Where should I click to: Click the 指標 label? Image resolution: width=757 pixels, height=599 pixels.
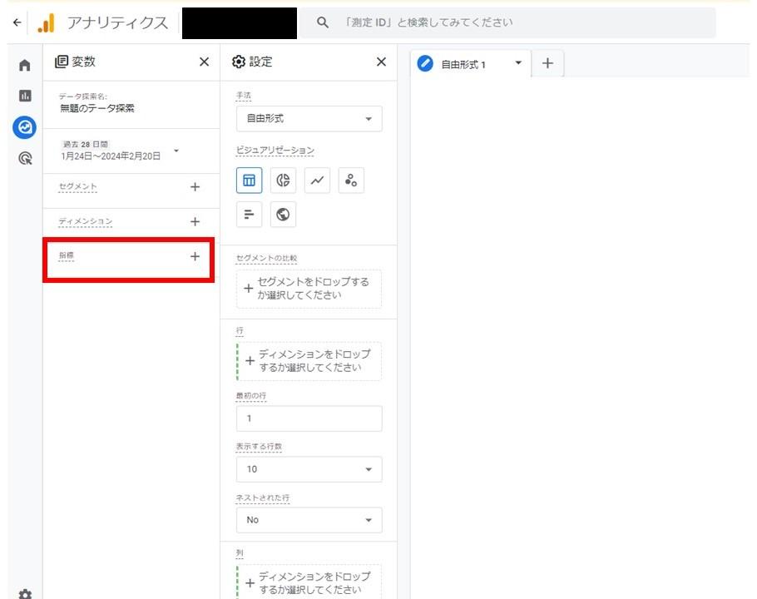click(67, 255)
